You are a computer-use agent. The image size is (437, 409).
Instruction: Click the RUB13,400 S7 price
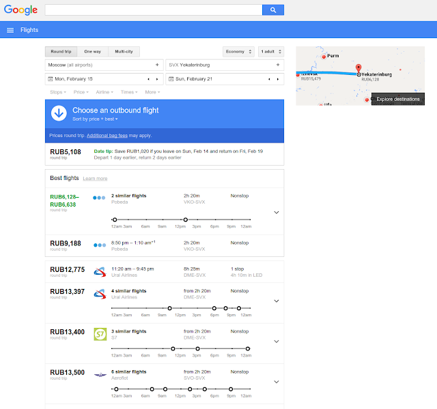67,332
